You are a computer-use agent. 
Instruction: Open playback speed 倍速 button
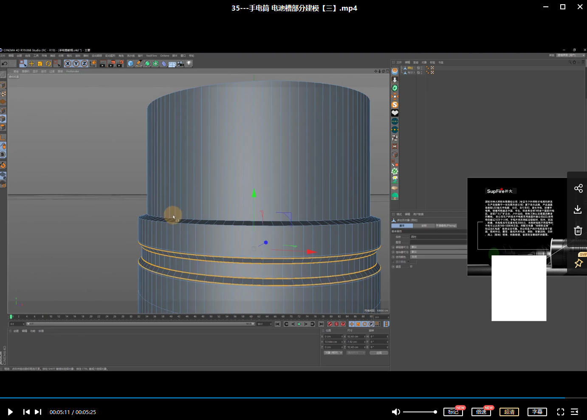tap(481, 412)
